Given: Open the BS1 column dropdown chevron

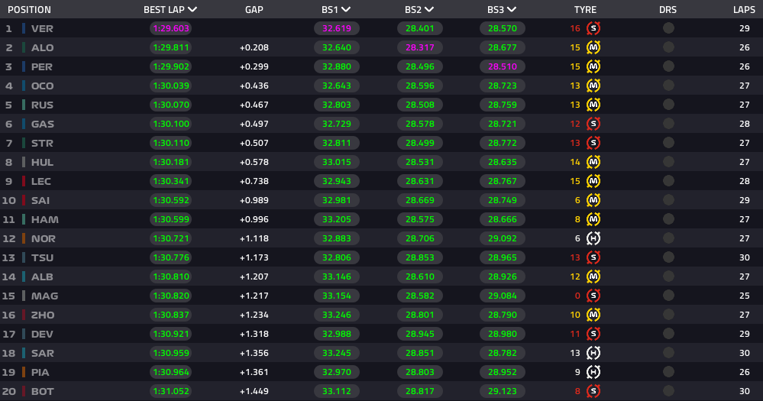Looking at the screenshot, I should pyautogui.click(x=345, y=9).
